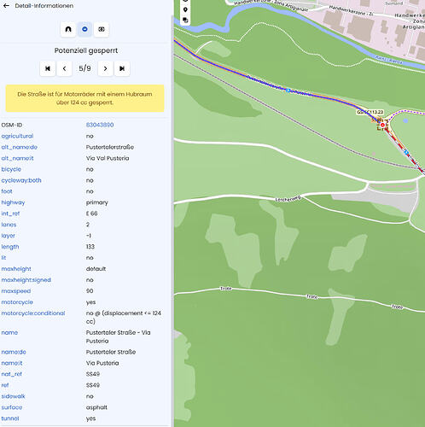This screenshot has height=427, width=425.
Task: Click the yellow motorcycle displacement warning banner
Action: (x=84, y=98)
